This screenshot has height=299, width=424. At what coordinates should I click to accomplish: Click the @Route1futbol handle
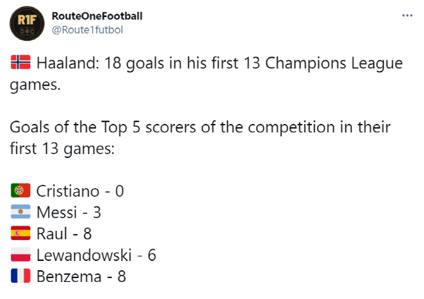pos(87,30)
